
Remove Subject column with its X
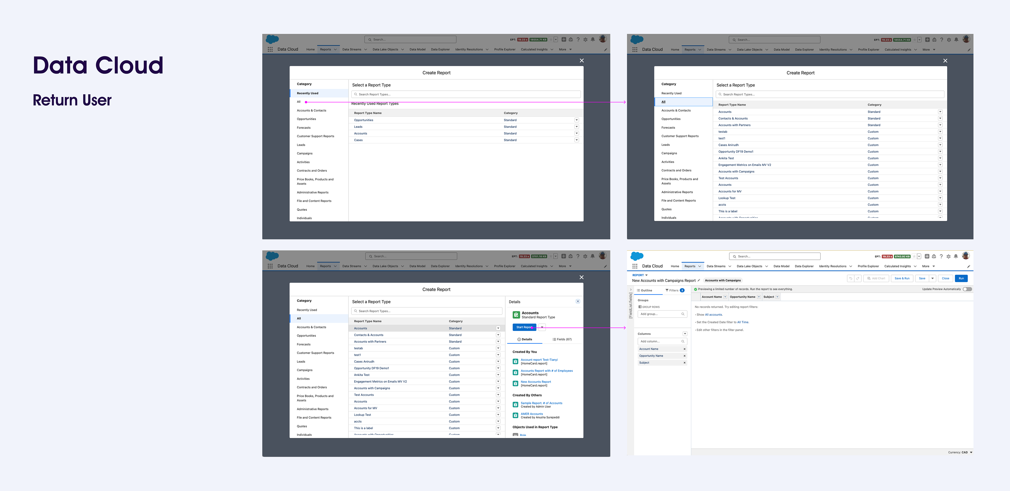pos(685,363)
